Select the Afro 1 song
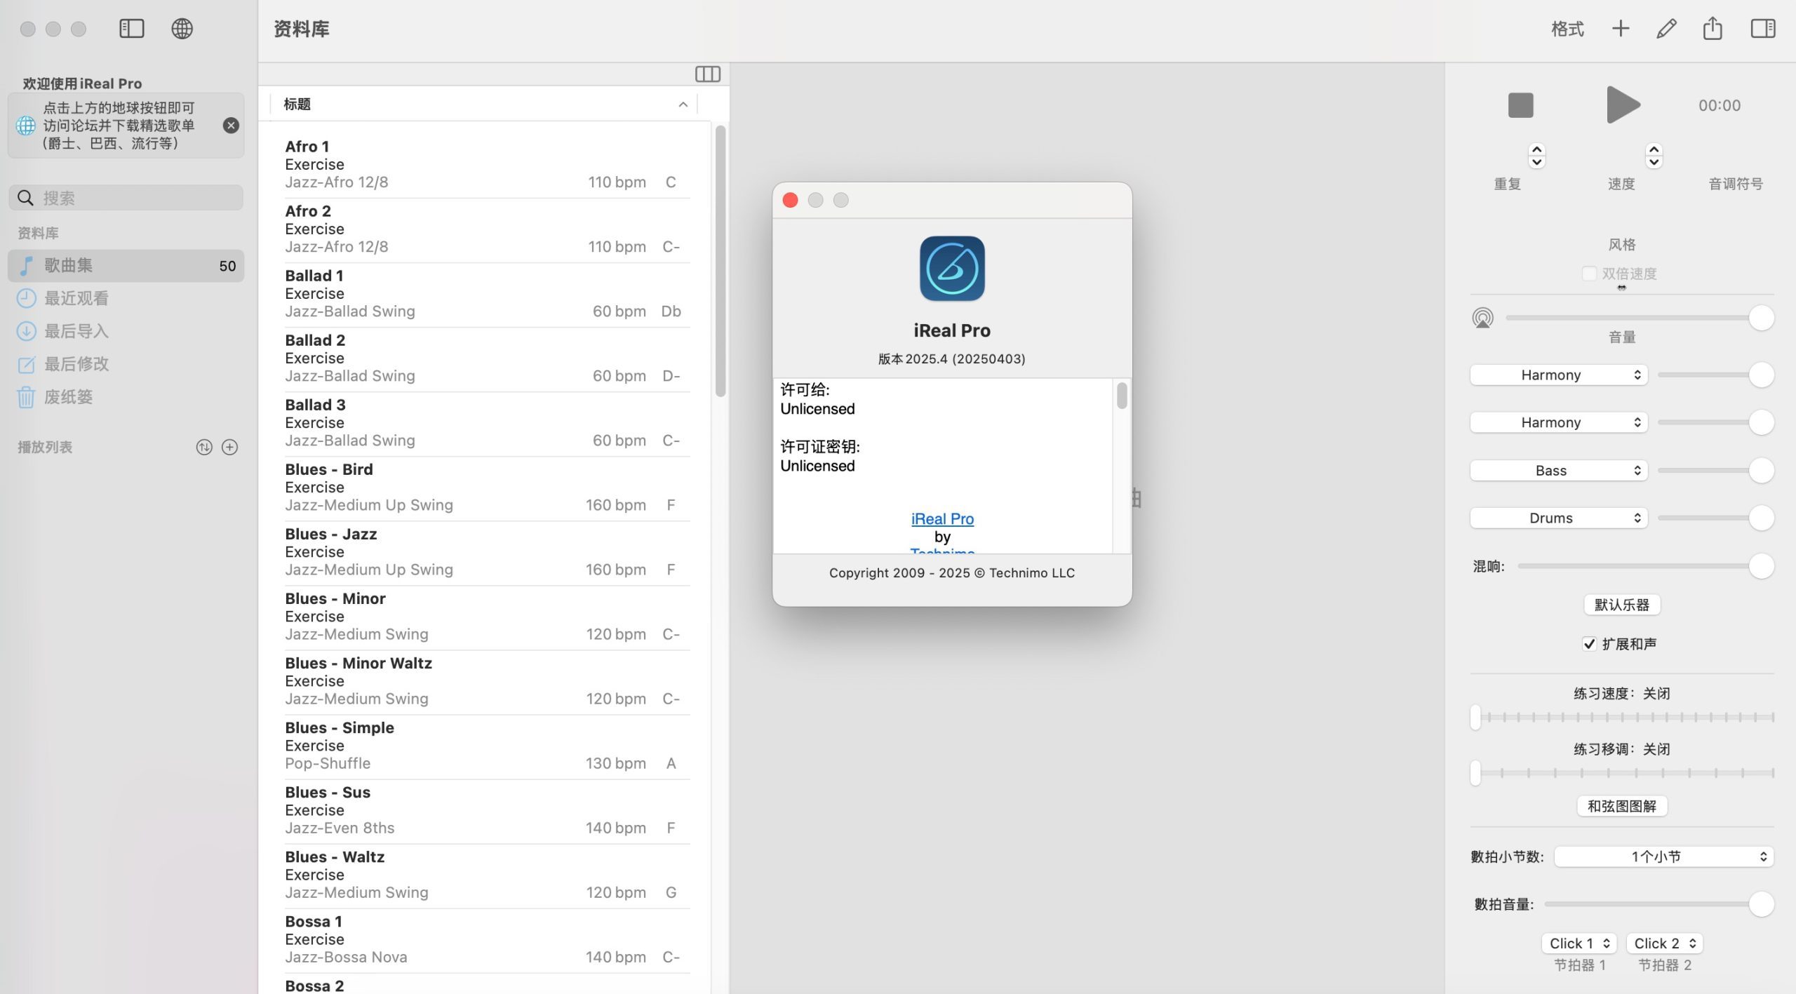This screenshot has height=994, width=1796. tap(487, 165)
